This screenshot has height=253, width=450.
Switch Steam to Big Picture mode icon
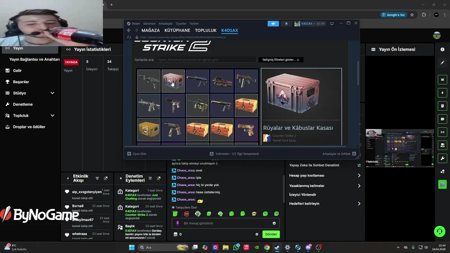point(332,24)
